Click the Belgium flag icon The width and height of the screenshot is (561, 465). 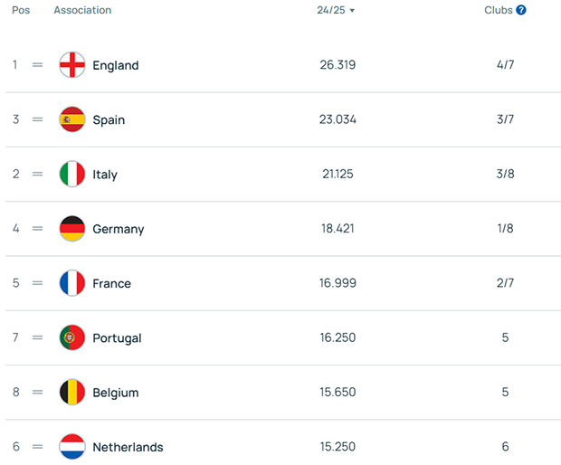click(72, 393)
